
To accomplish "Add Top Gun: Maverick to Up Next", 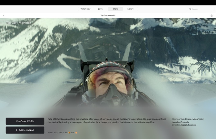I will (x=25, y=130).
